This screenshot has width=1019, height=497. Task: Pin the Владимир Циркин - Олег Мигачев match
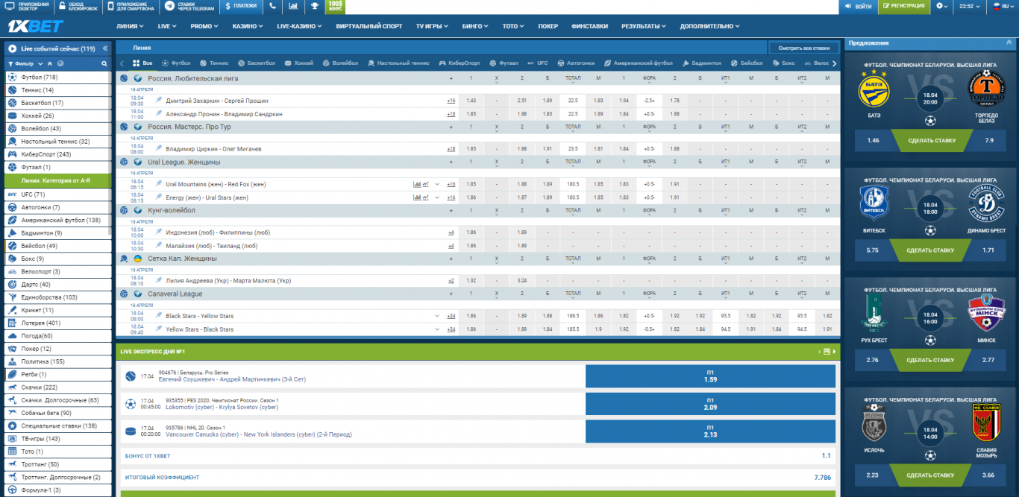[x=158, y=149]
